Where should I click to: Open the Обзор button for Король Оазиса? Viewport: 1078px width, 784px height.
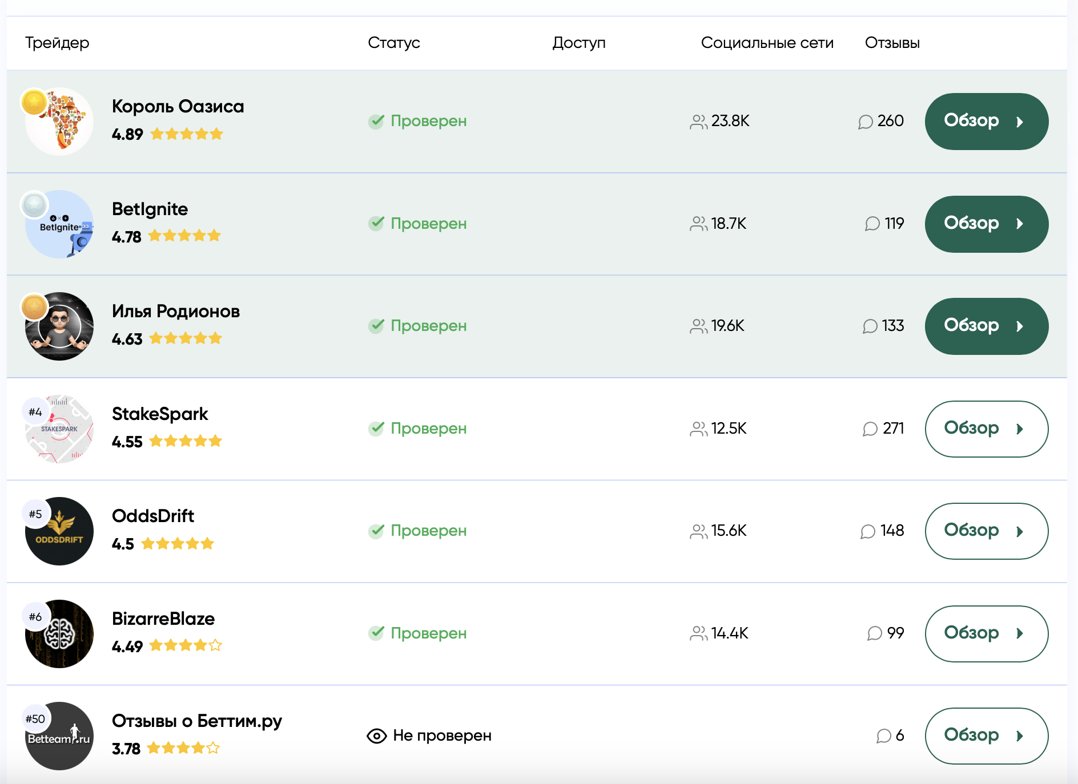pyautogui.click(x=986, y=121)
